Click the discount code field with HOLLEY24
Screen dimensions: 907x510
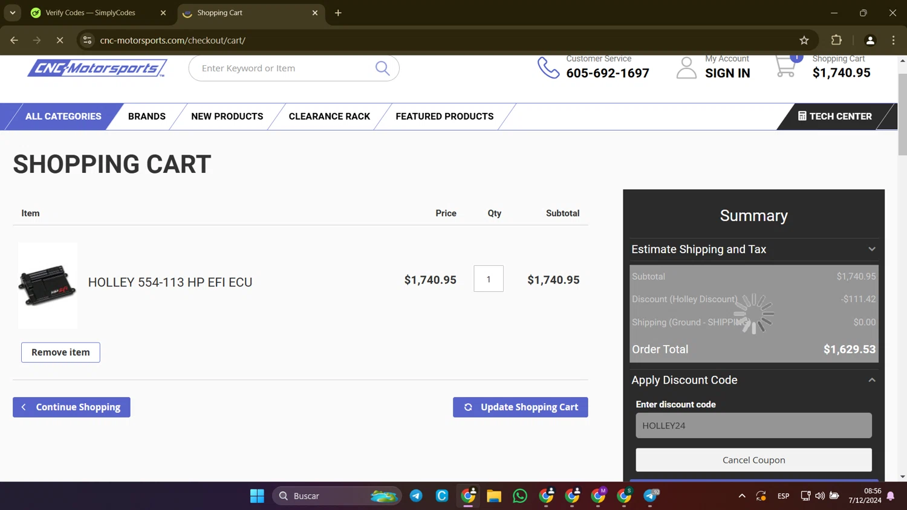click(753, 425)
